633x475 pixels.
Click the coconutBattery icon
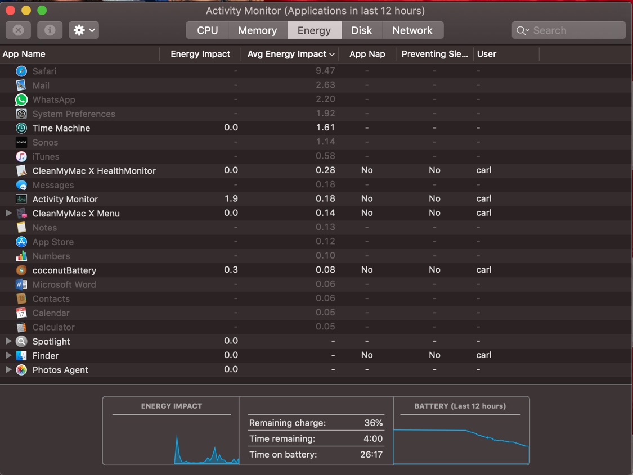pos(21,270)
